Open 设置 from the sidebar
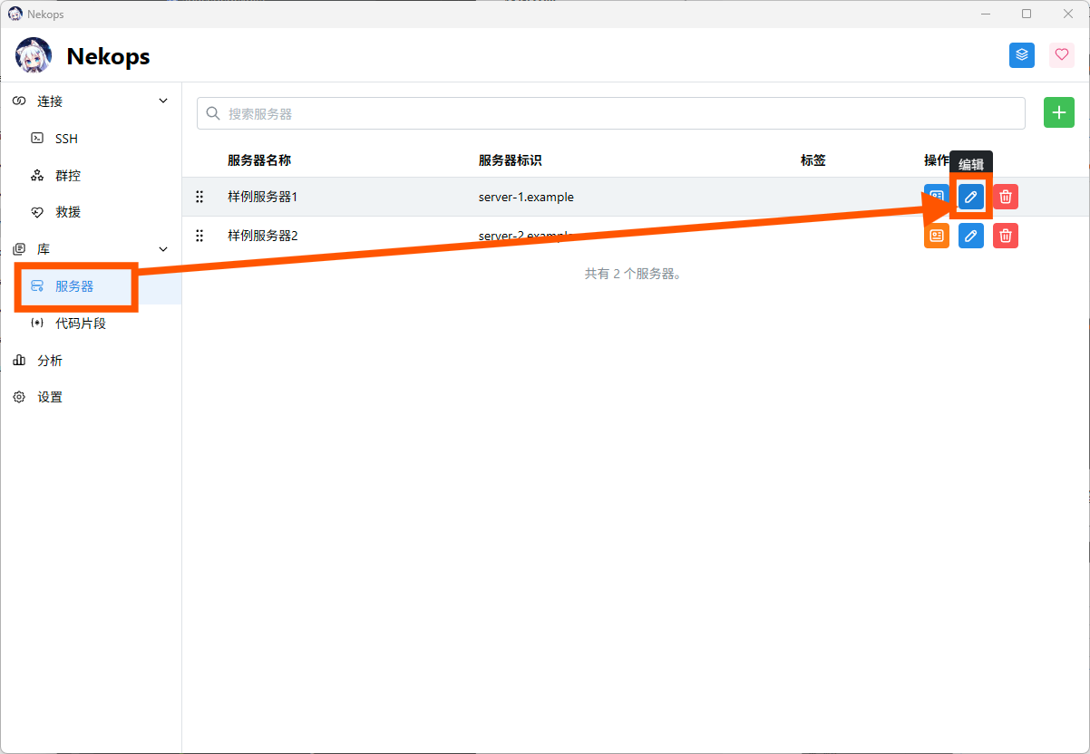 (50, 398)
